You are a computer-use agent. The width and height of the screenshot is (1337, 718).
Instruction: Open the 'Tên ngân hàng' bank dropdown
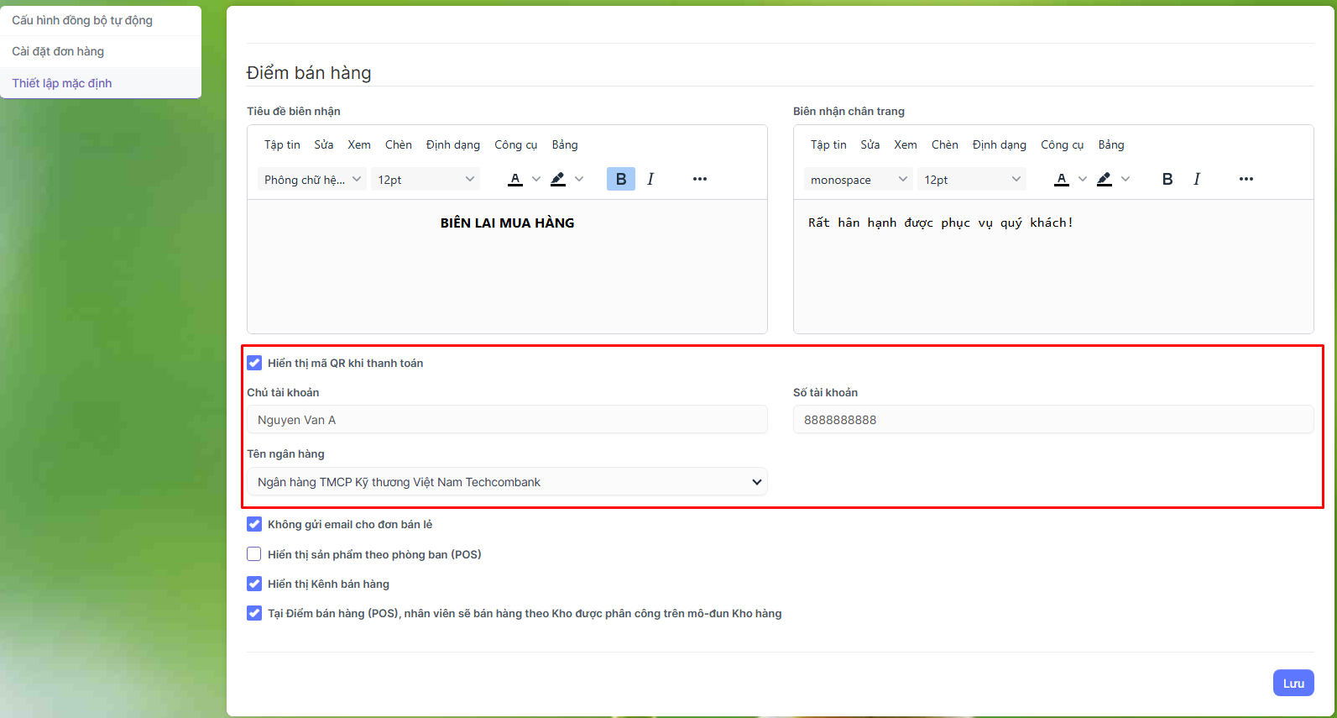tap(507, 482)
